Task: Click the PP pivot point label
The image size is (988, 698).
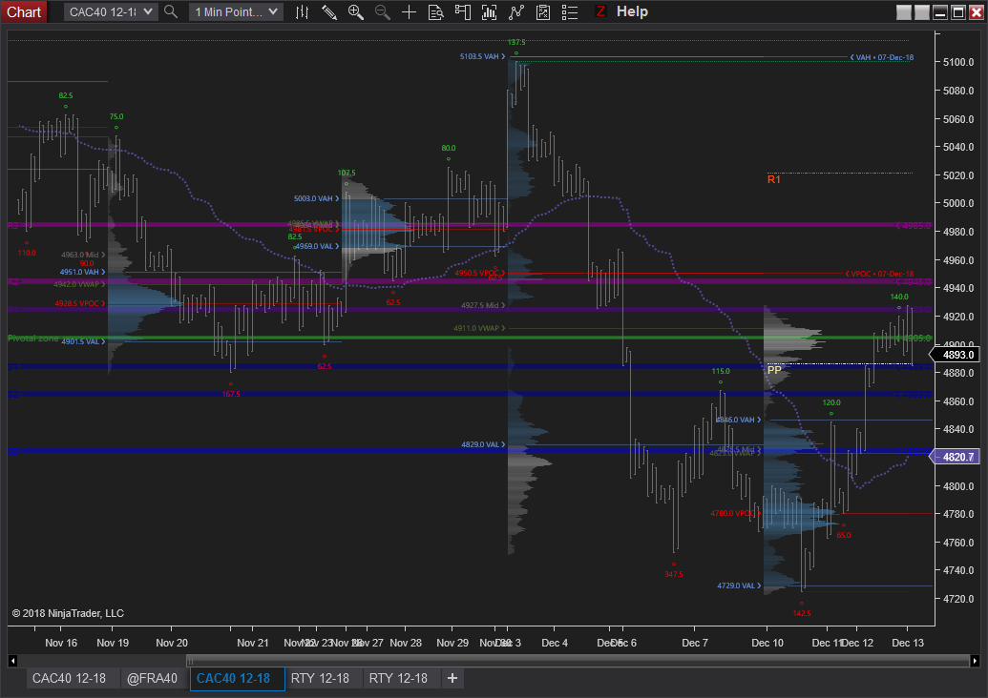Action: (x=774, y=370)
